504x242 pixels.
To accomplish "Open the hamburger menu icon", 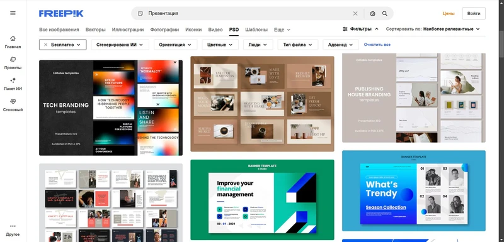I will [13, 13].
